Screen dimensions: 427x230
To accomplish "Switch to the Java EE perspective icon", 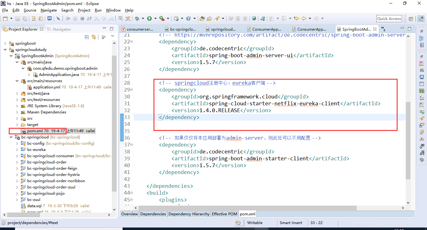I will point(420,19).
